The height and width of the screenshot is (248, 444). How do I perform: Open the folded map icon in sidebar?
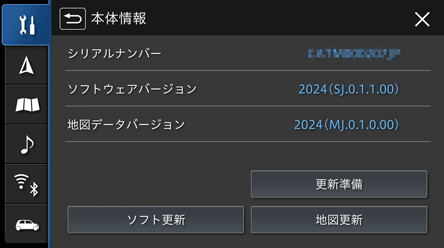click(27, 105)
